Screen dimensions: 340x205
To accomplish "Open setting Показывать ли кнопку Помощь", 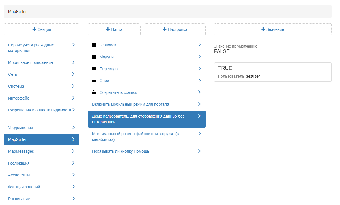I will coord(147,151).
